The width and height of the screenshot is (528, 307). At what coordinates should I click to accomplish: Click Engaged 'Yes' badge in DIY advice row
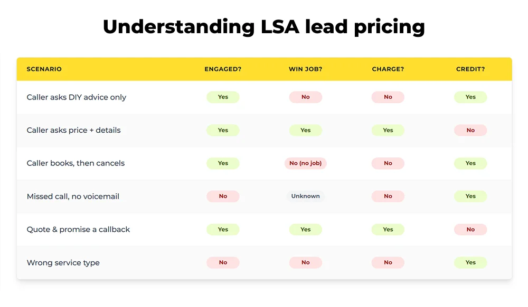click(223, 97)
